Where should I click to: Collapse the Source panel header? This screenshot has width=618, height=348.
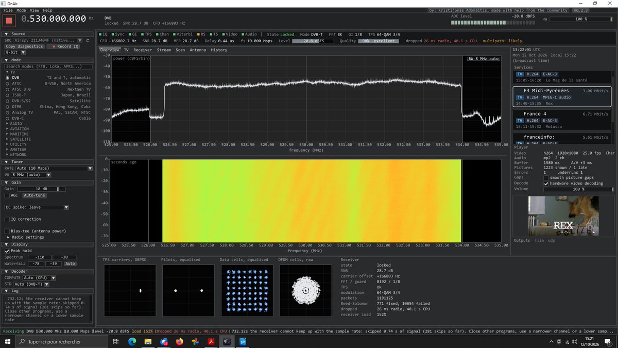click(x=47, y=34)
